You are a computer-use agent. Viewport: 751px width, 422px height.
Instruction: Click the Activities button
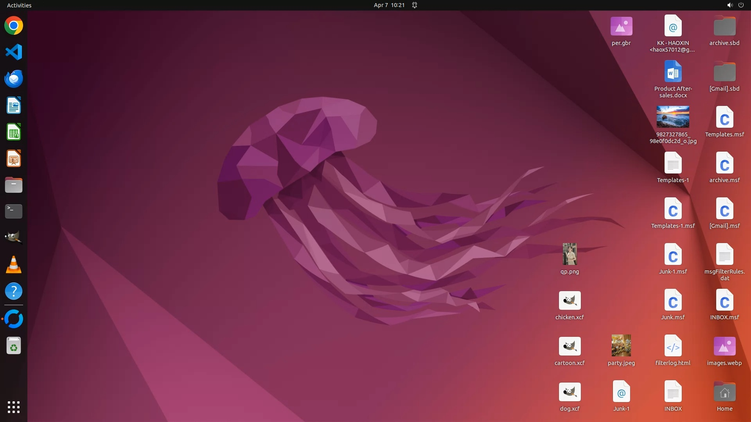pyautogui.click(x=19, y=5)
